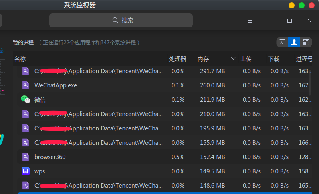319x194 pixels.
Task: Click the yellow outer window button
Action: coord(291,5)
